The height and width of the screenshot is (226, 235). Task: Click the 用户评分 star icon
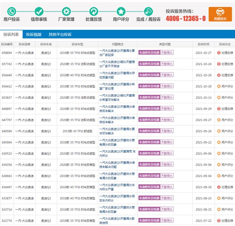tap(121, 11)
